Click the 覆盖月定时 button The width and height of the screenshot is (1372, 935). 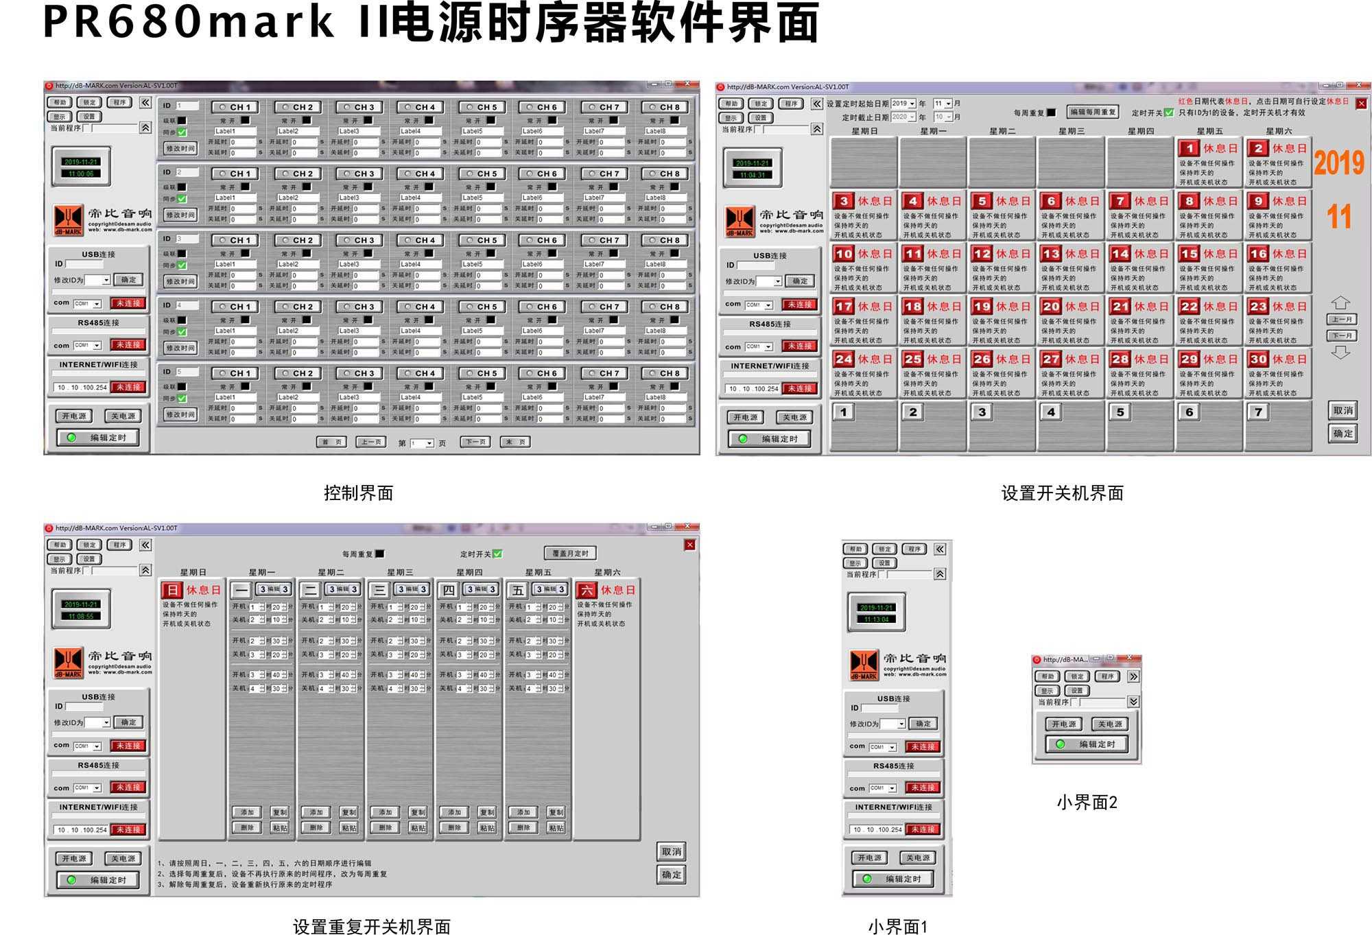click(570, 553)
